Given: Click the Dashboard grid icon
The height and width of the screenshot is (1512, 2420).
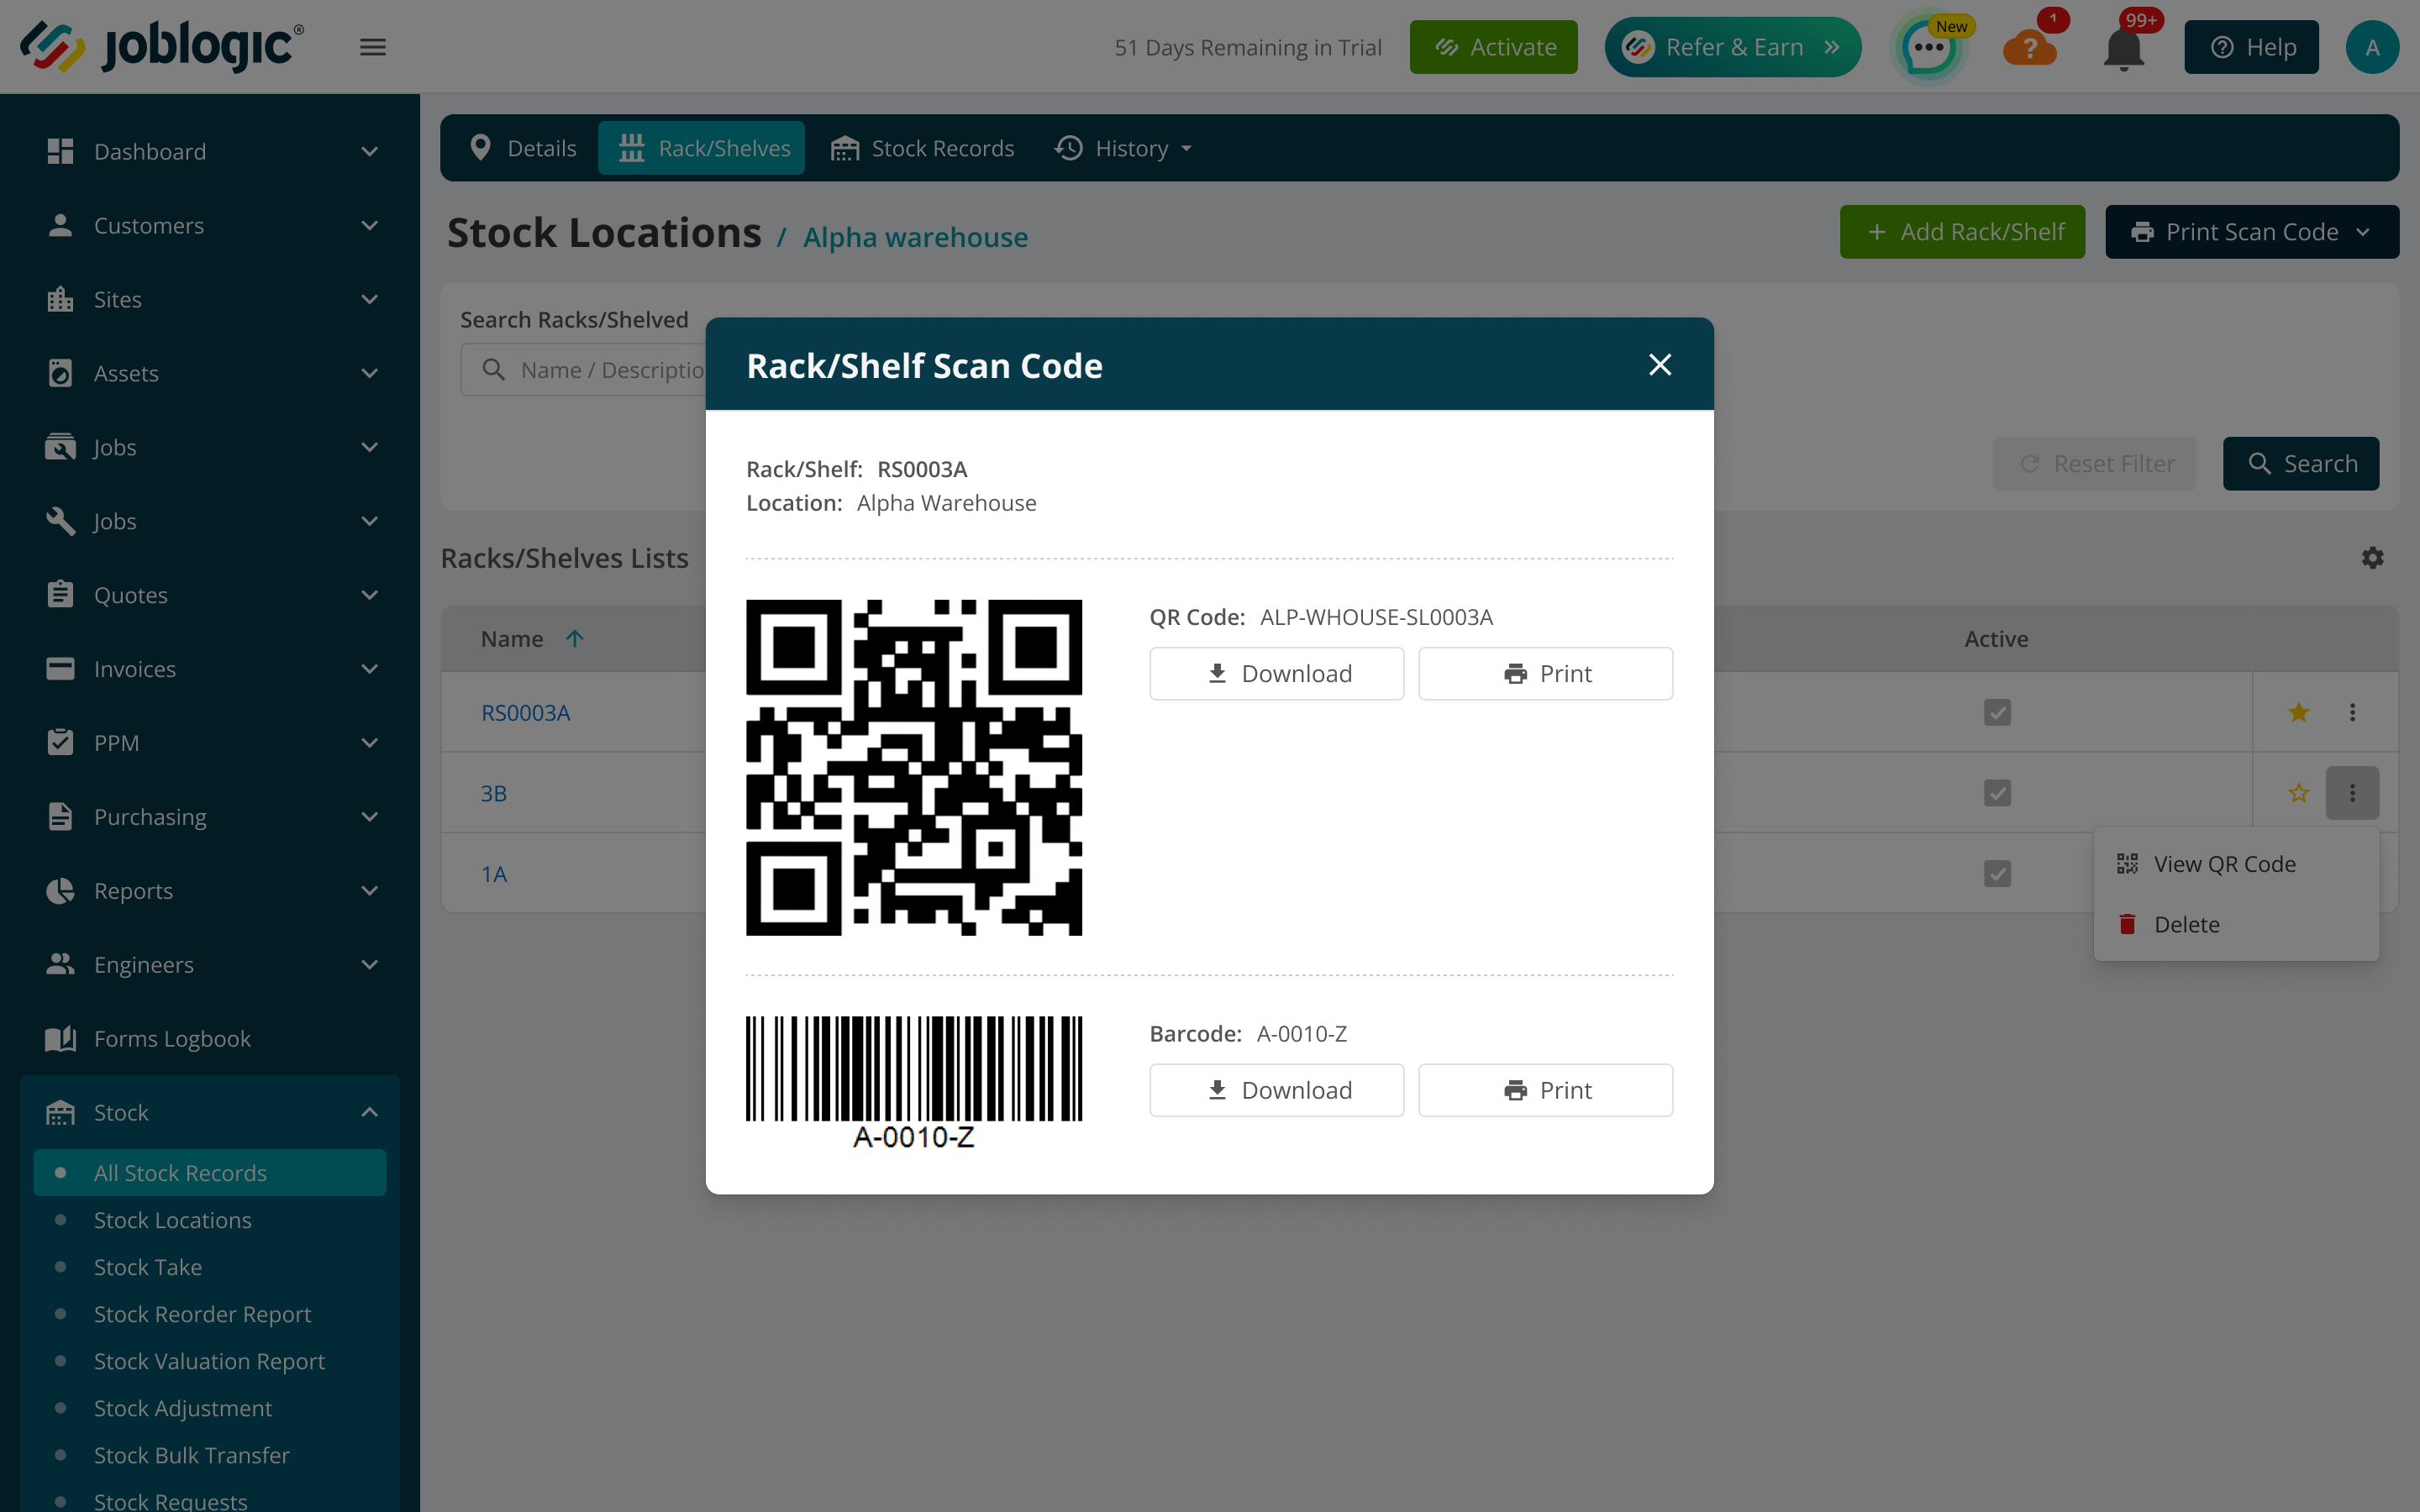Looking at the screenshot, I should click(60, 151).
